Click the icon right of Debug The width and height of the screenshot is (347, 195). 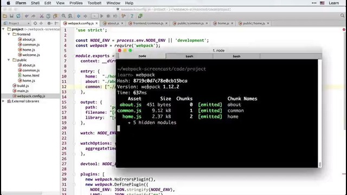coord(115,16)
